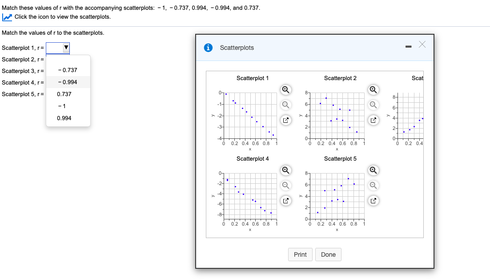Viewport: 490px width, 279px height.
Task: Click the 'Scatterplot 2' chart title
Action: click(x=340, y=78)
